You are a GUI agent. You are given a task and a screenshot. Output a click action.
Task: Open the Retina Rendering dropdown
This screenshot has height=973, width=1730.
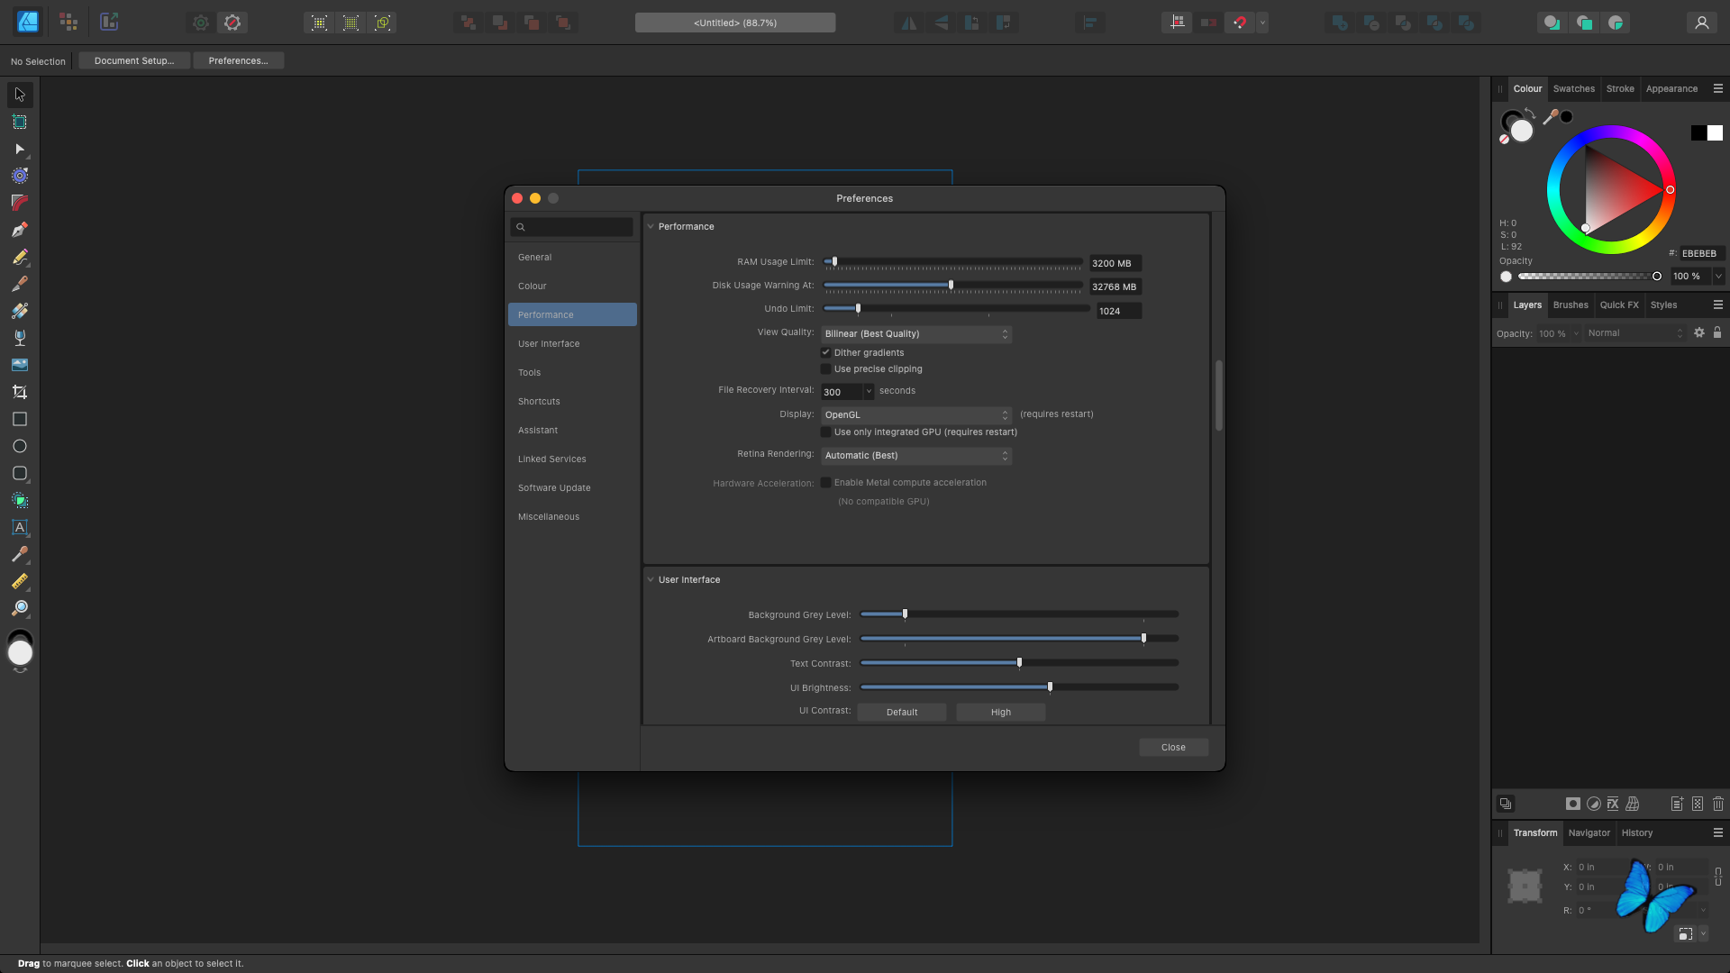[x=916, y=456]
